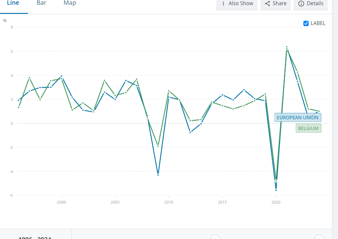
Task: Switch to the Line chart tab
Action: pyautogui.click(x=13, y=3)
